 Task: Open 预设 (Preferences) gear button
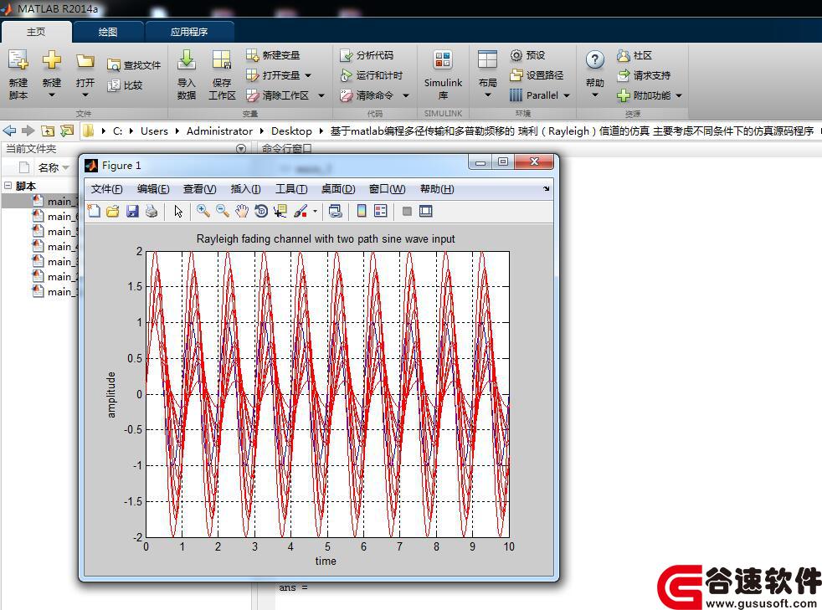528,55
